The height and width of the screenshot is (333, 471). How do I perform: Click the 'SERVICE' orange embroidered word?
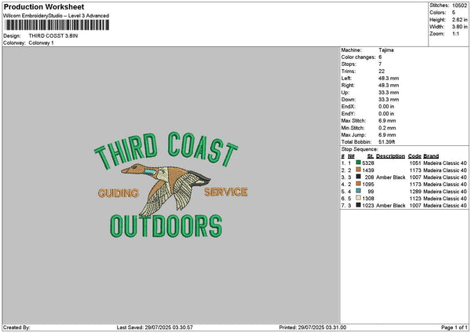pos(226,192)
